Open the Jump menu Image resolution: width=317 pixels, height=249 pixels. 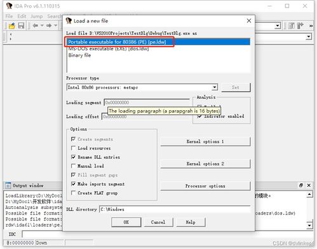coord(37,17)
